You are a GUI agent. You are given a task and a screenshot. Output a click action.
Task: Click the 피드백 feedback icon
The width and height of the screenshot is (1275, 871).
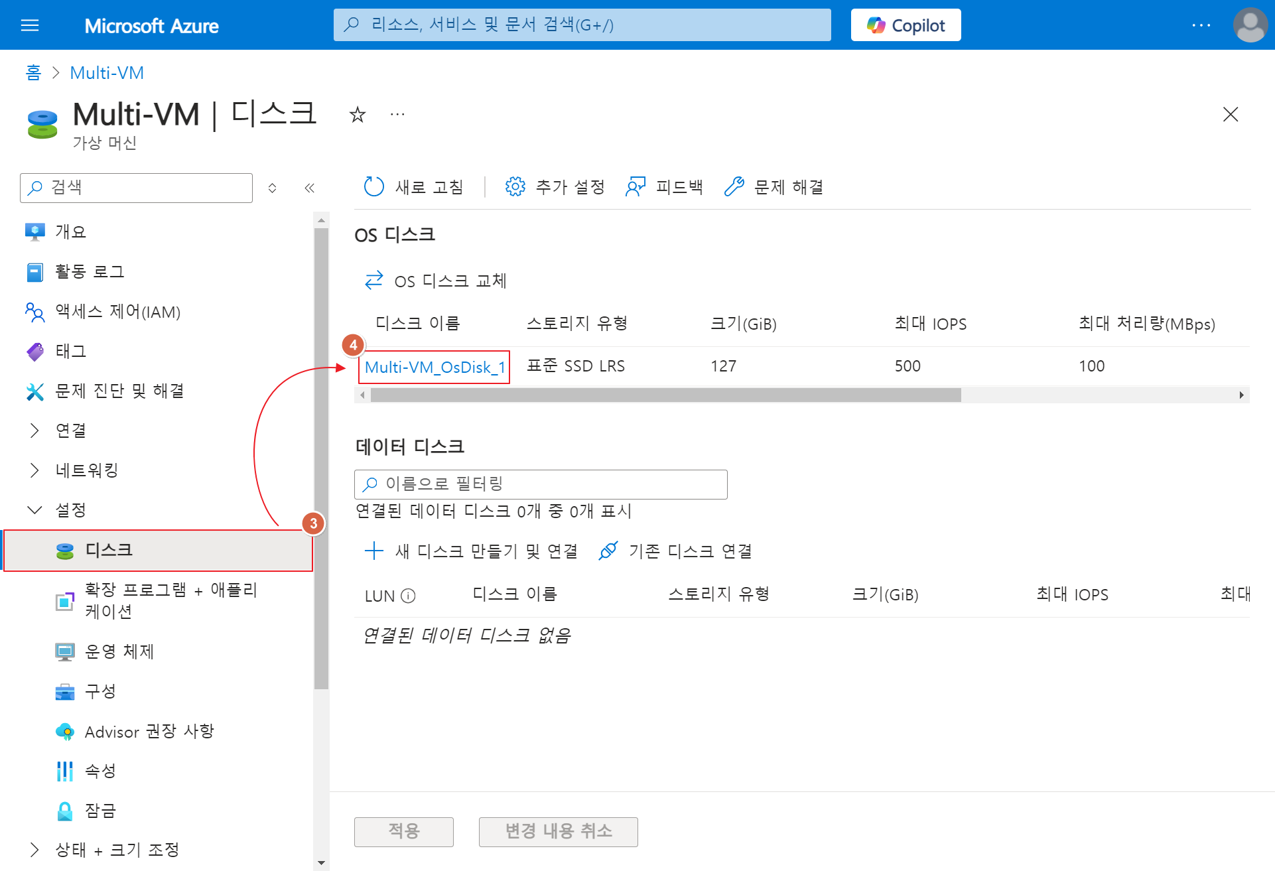pos(636,187)
